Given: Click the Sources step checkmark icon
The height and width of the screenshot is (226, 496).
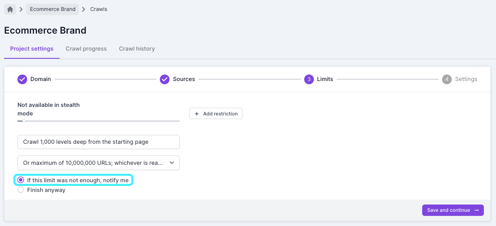Looking at the screenshot, I should [x=164, y=79].
